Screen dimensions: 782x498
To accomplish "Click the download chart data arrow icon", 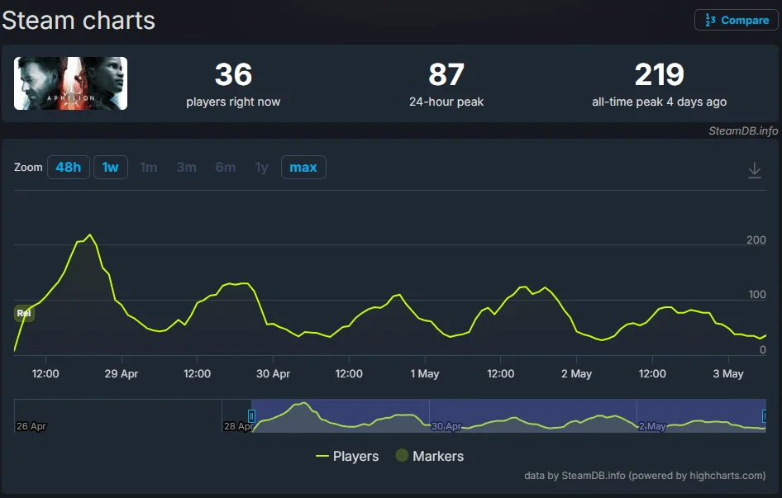I will [755, 170].
